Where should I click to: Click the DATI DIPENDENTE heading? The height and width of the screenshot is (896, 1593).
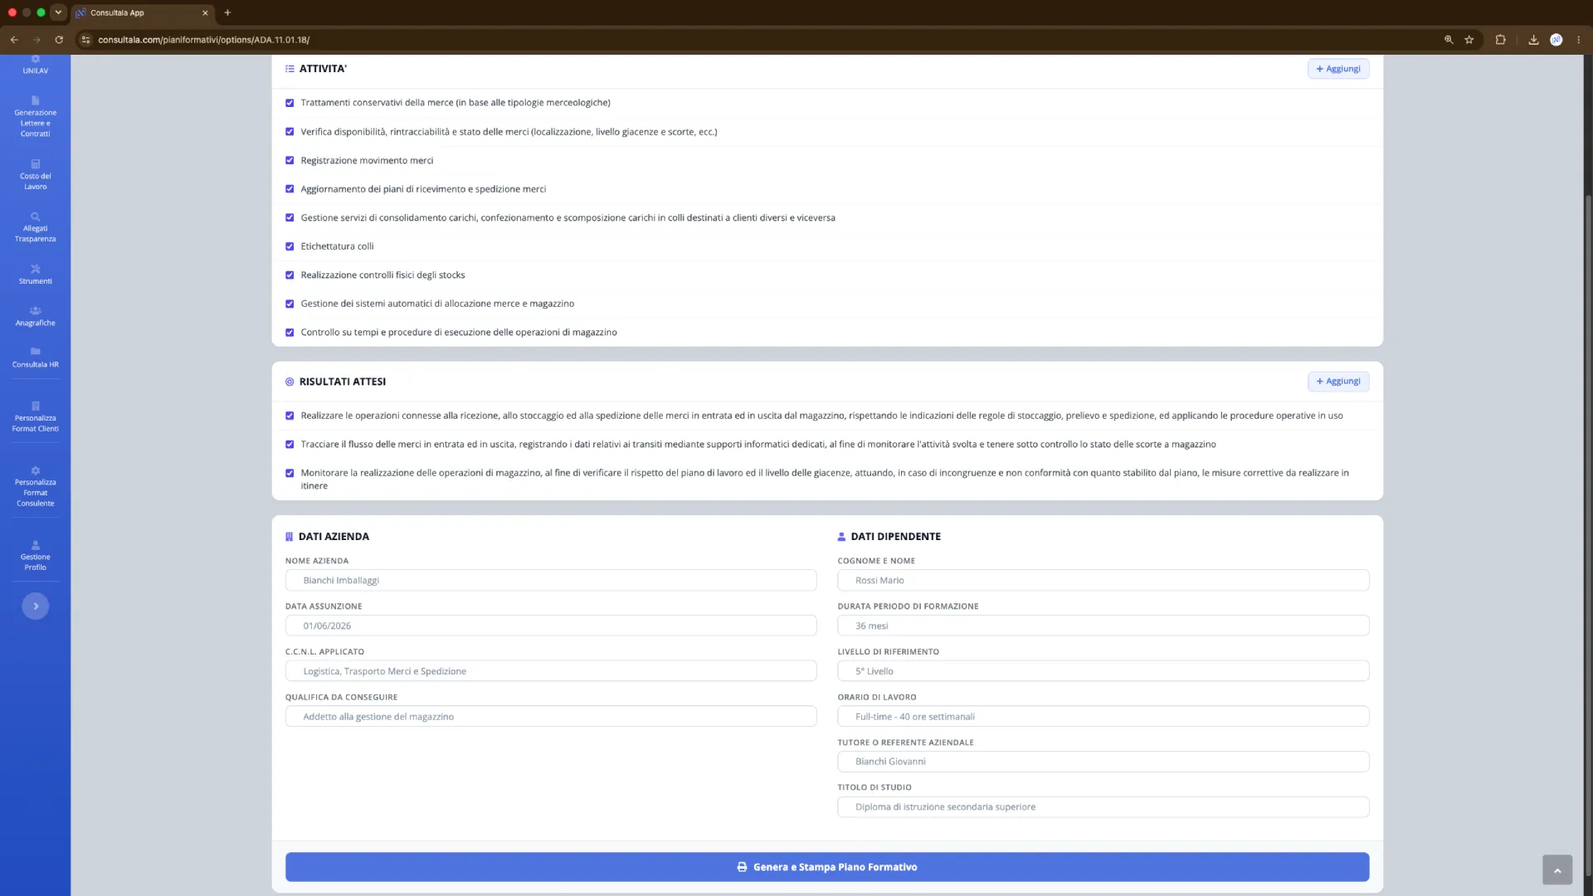895,537
